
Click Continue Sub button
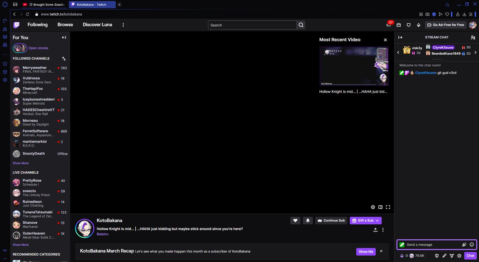coord(331,220)
